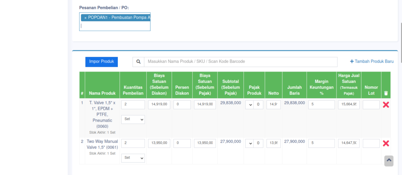
Task: Click the Impor Produk button
Action: pos(101,62)
